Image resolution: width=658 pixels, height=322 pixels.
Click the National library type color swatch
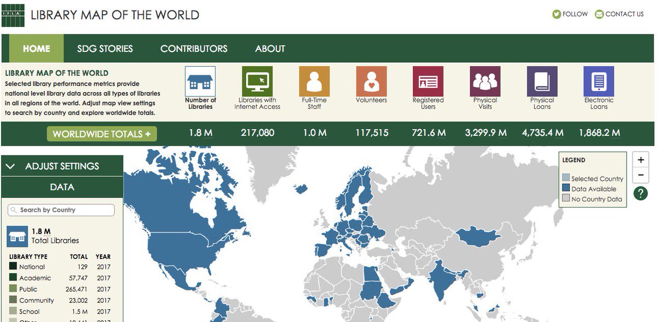(13, 267)
